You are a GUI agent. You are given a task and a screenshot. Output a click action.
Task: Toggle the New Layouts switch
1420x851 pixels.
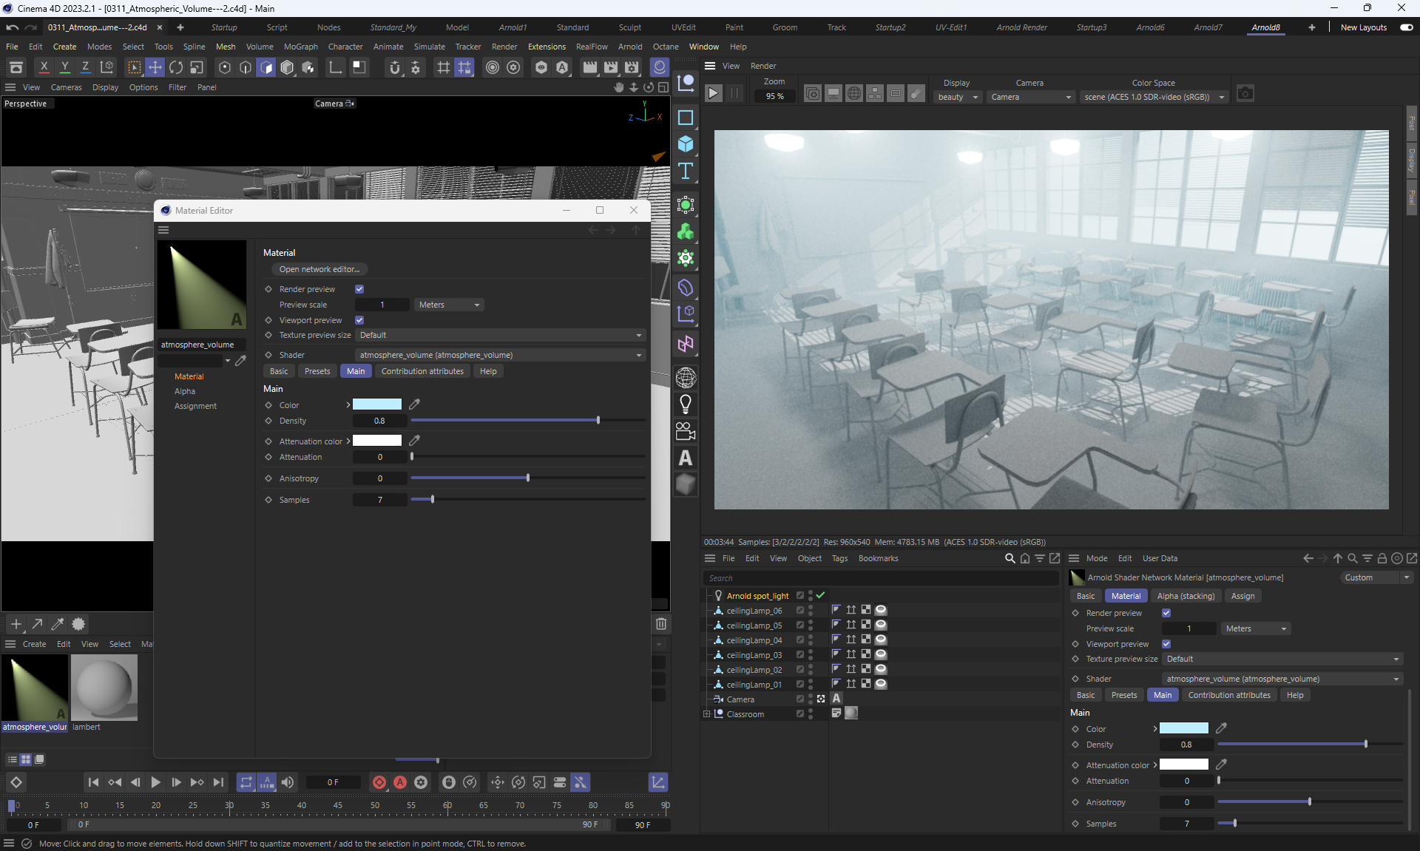tap(1406, 27)
